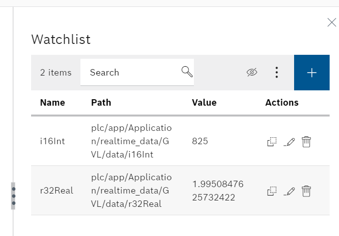Copy path icon for r32Real row

tap(272, 191)
